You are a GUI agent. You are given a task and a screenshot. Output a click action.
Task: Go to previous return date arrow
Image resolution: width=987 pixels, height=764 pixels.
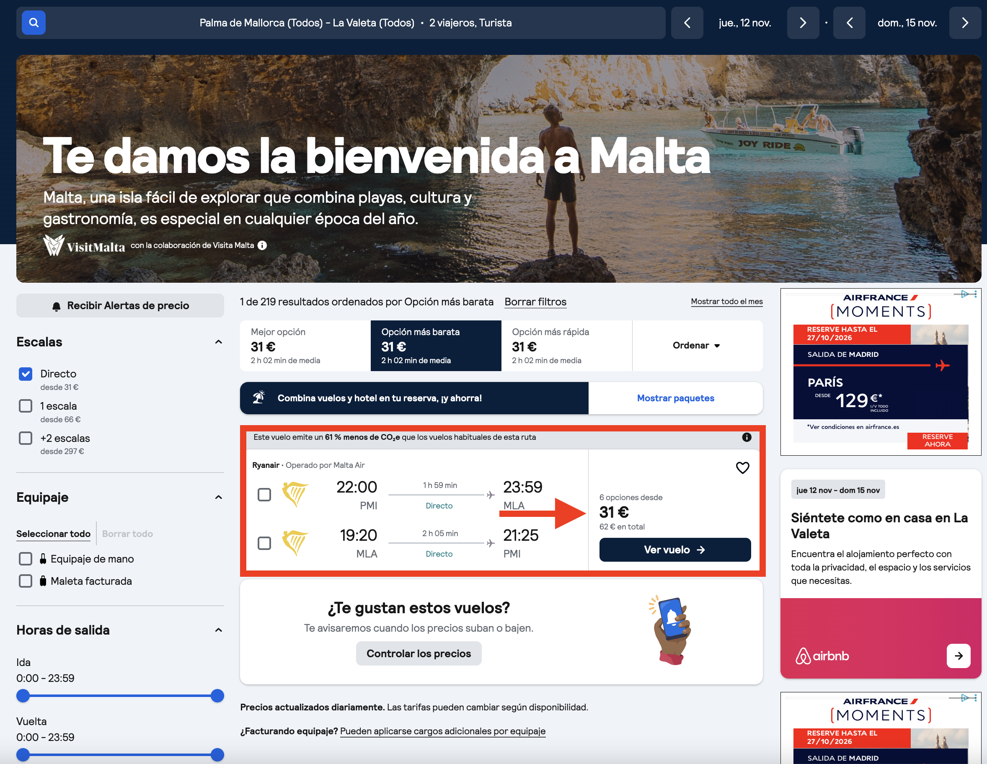coord(849,23)
